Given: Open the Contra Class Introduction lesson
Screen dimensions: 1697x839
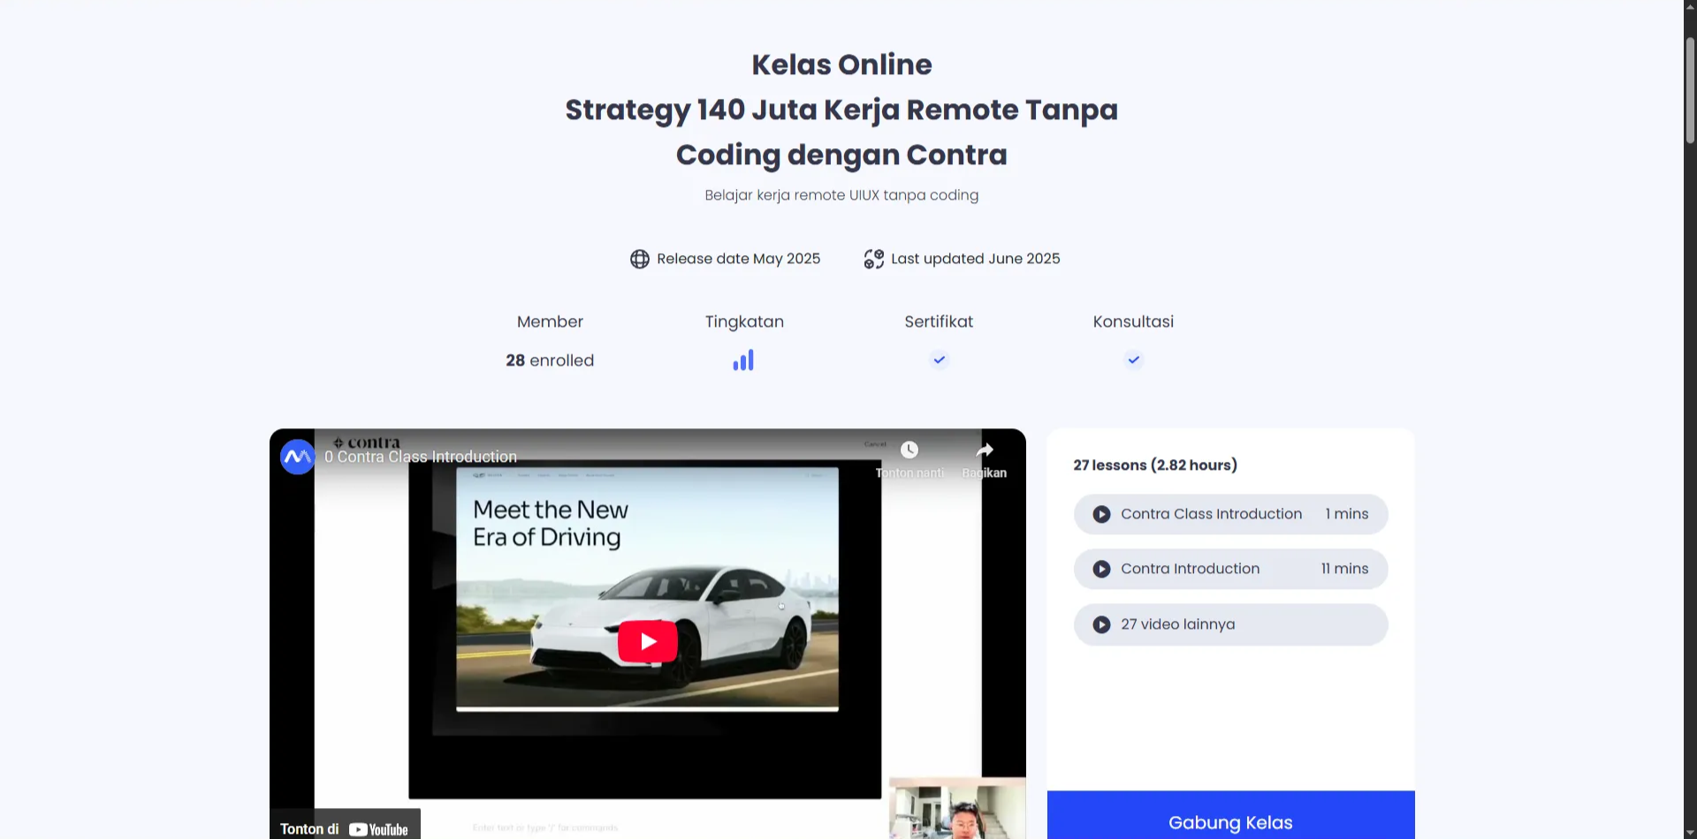Looking at the screenshot, I should (1230, 514).
